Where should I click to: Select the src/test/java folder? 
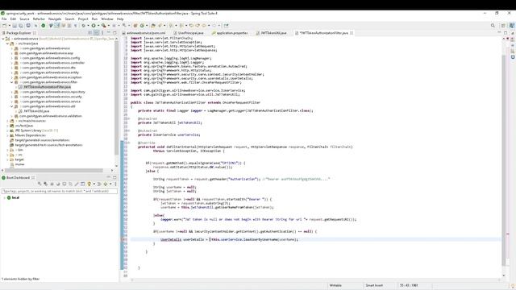[x=22, y=126]
